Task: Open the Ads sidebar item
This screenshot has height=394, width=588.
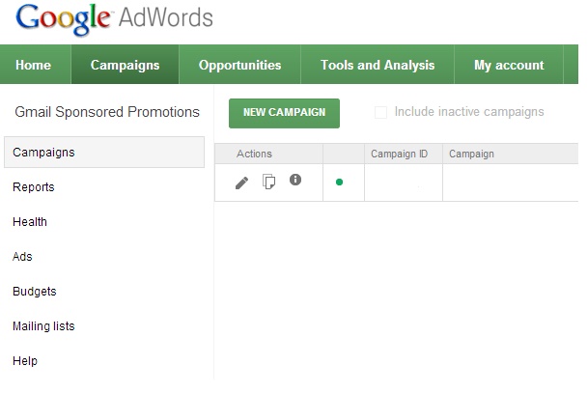Action: point(22,257)
